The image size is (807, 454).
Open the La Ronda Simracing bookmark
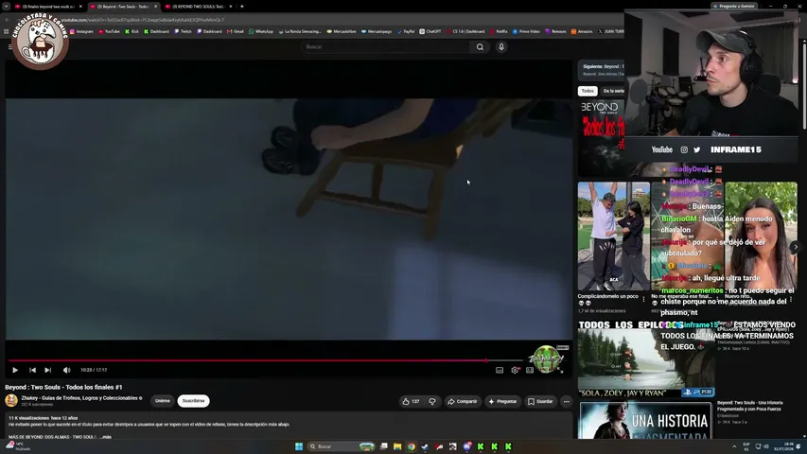[300, 31]
